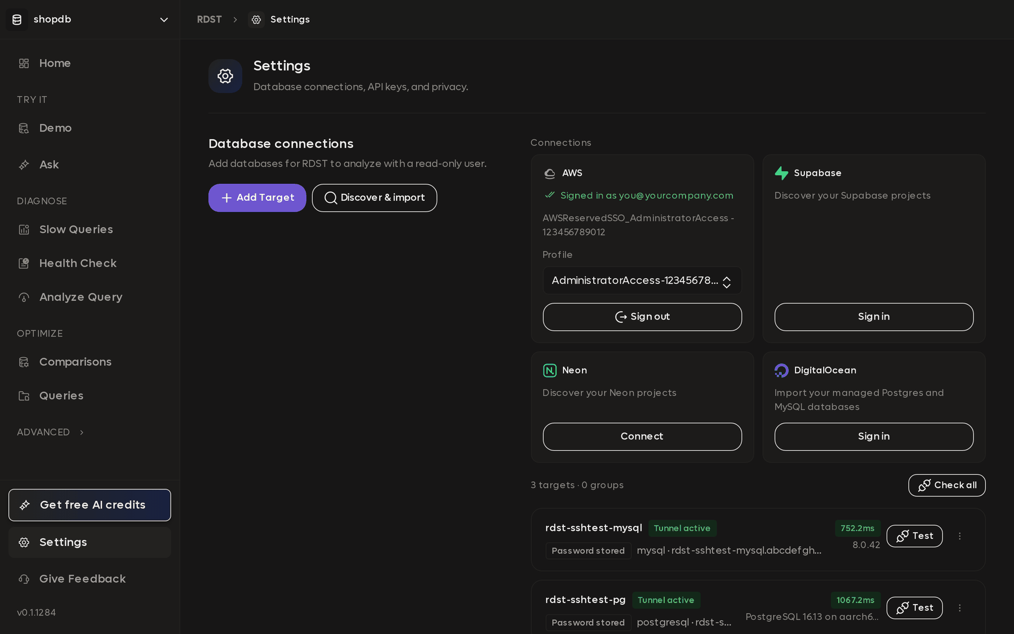Click the AWS cloud icon

pos(550,174)
